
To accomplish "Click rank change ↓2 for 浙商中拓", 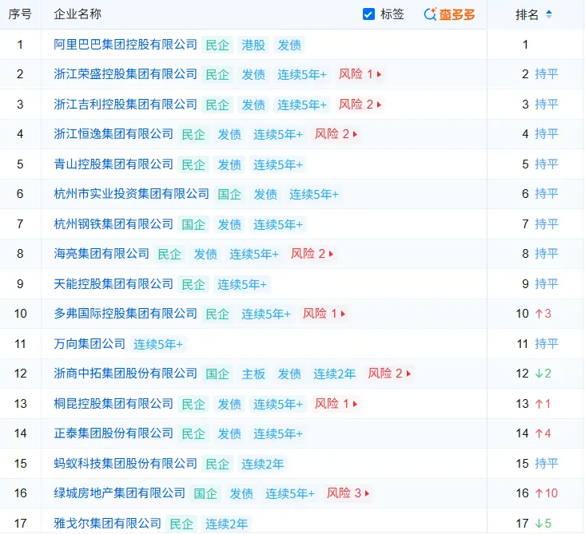I will pyautogui.click(x=543, y=374).
